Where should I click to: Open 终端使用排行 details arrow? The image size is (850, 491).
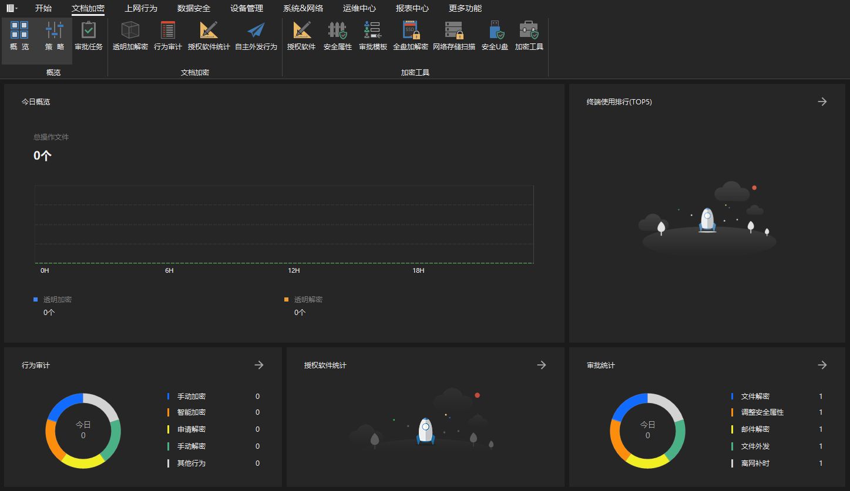coord(822,101)
